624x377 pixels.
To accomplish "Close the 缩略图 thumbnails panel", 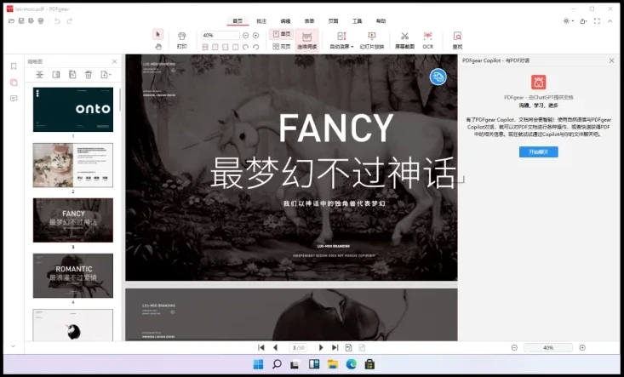I will pyautogui.click(x=115, y=61).
